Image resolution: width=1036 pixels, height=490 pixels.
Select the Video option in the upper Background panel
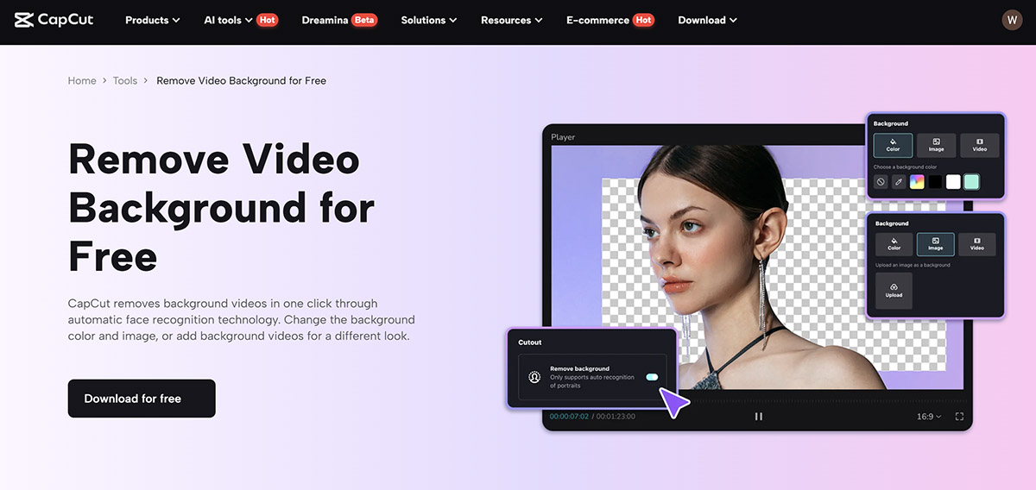pos(979,145)
